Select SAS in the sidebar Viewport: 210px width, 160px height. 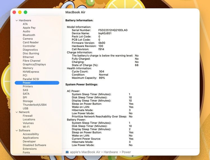coord(25,90)
